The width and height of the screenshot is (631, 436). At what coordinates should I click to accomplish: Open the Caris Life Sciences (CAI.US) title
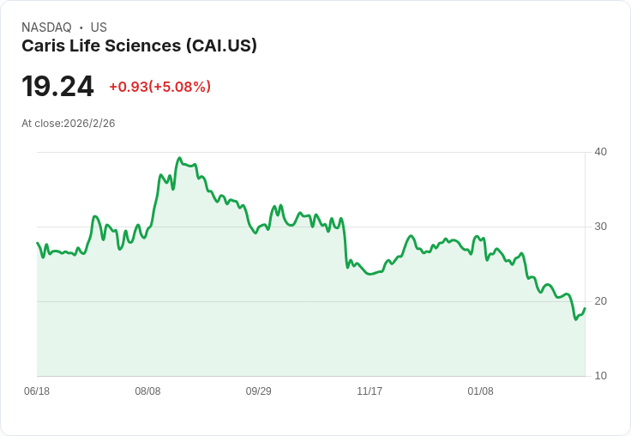tap(139, 46)
